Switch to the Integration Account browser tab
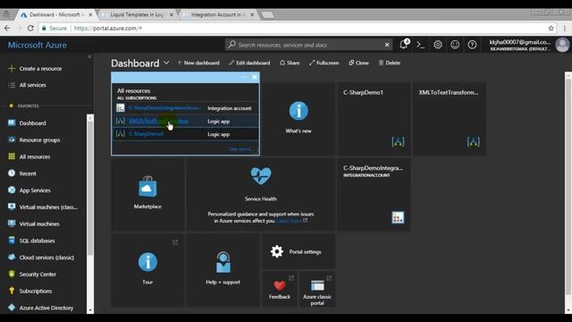The image size is (572, 322). (219, 14)
